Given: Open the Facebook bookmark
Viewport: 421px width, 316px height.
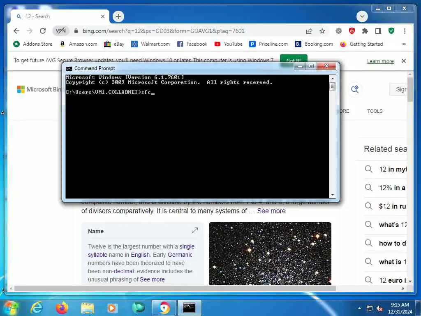Looking at the screenshot, I should point(192,44).
